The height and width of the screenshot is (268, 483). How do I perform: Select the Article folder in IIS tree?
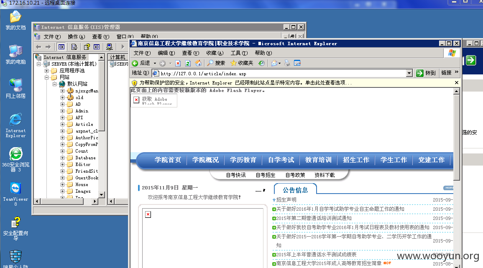84,125
